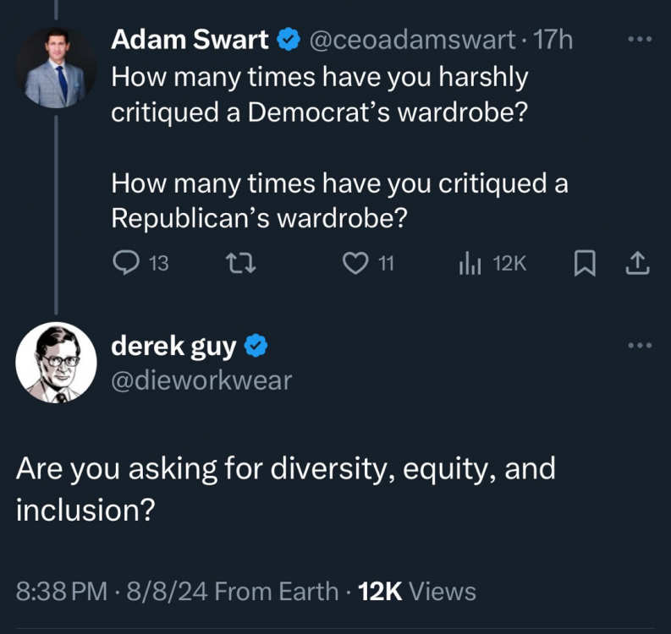Click the reply icon with 13 comments
This screenshot has height=634, width=671.
tap(125, 264)
